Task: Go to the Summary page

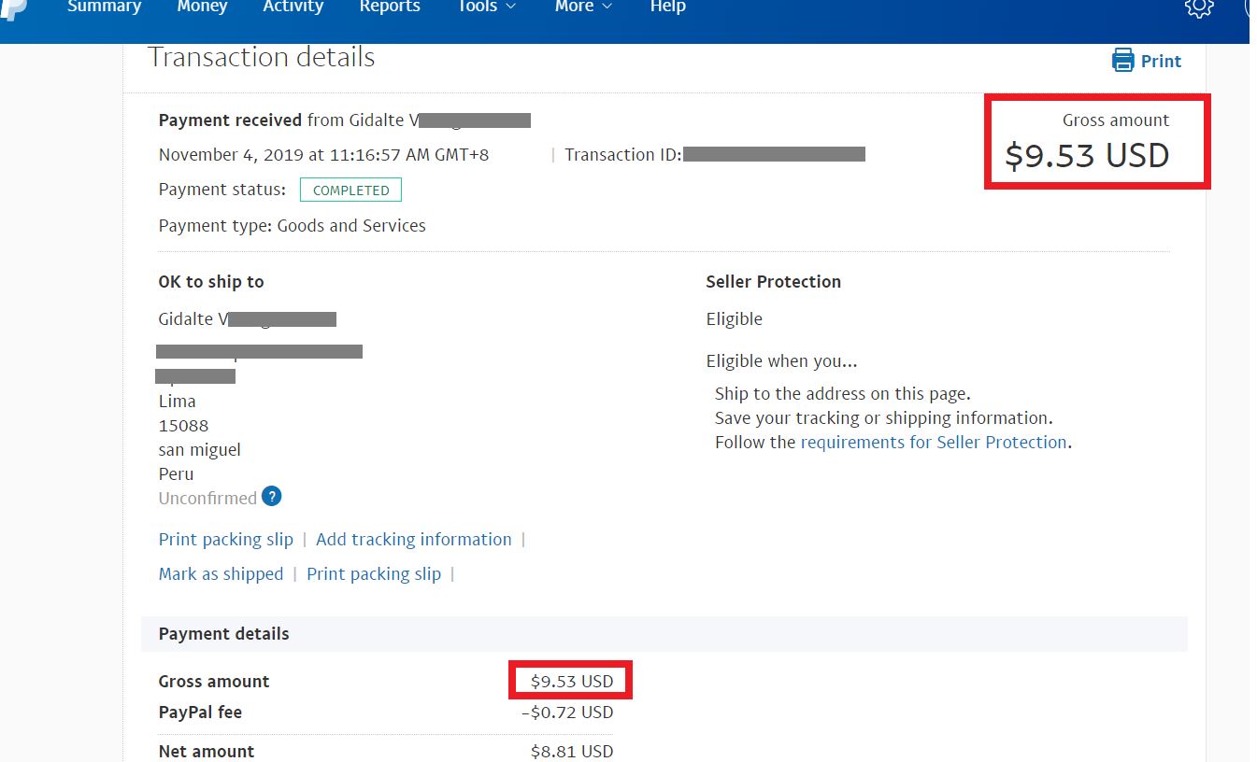Action: (105, 7)
